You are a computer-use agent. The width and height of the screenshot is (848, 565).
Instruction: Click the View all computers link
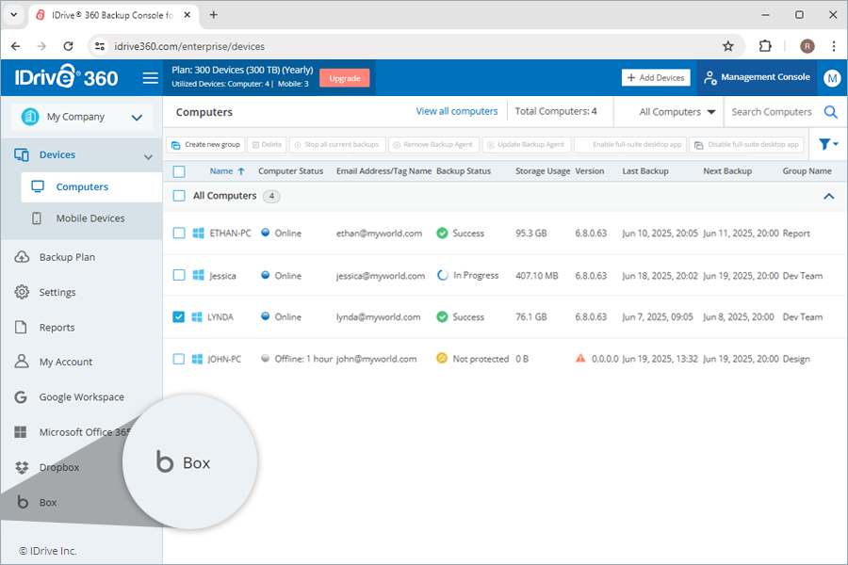[x=456, y=111]
